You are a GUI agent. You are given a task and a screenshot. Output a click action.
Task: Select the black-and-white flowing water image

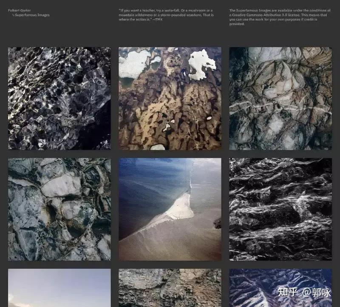(x=280, y=209)
